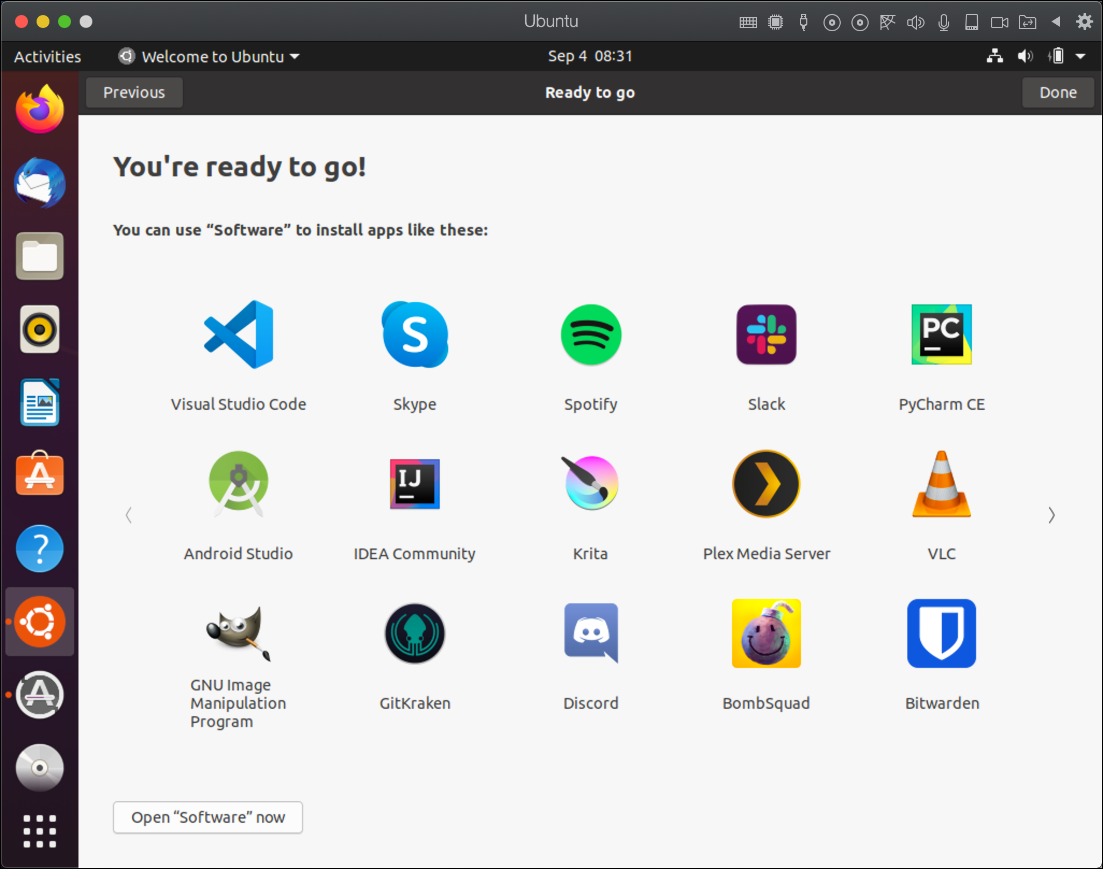
Task: Click the PyCharm CE icon
Action: point(941,334)
